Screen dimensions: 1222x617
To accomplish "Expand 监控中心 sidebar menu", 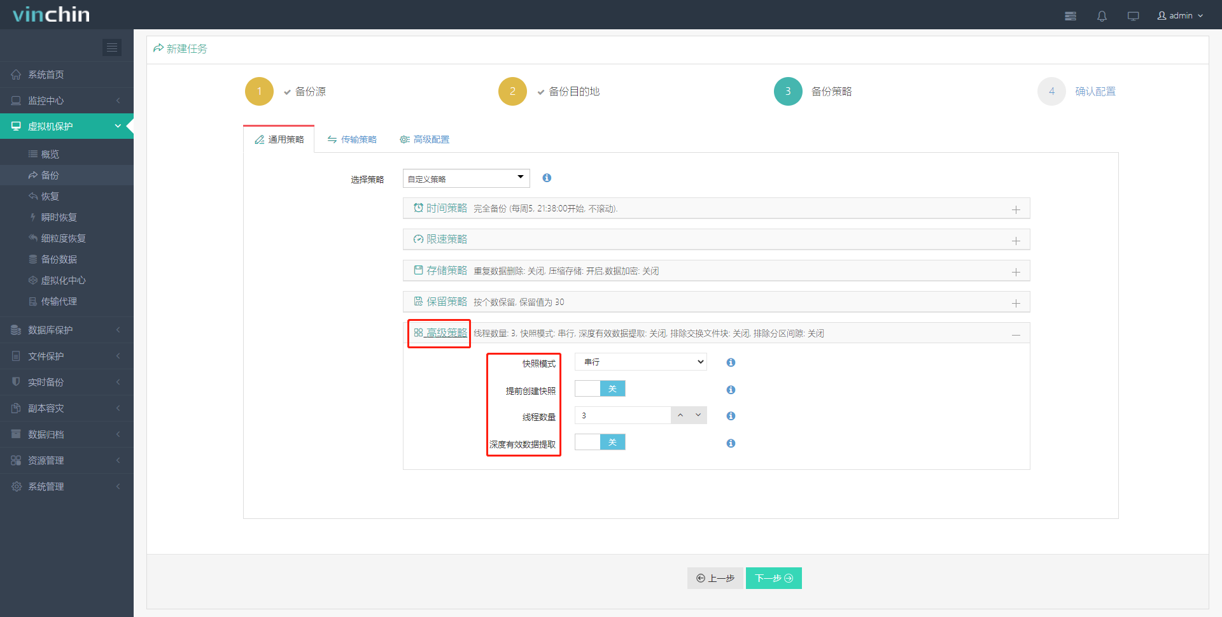I will pyautogui.click(x=67, y=101).
